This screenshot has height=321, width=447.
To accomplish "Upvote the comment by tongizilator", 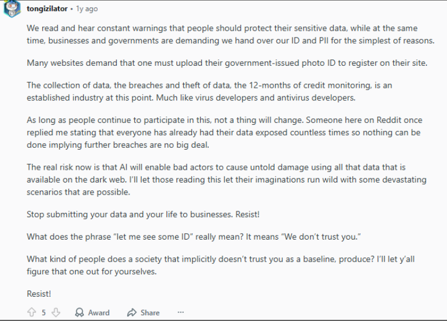I will click(x=31, y=312).
